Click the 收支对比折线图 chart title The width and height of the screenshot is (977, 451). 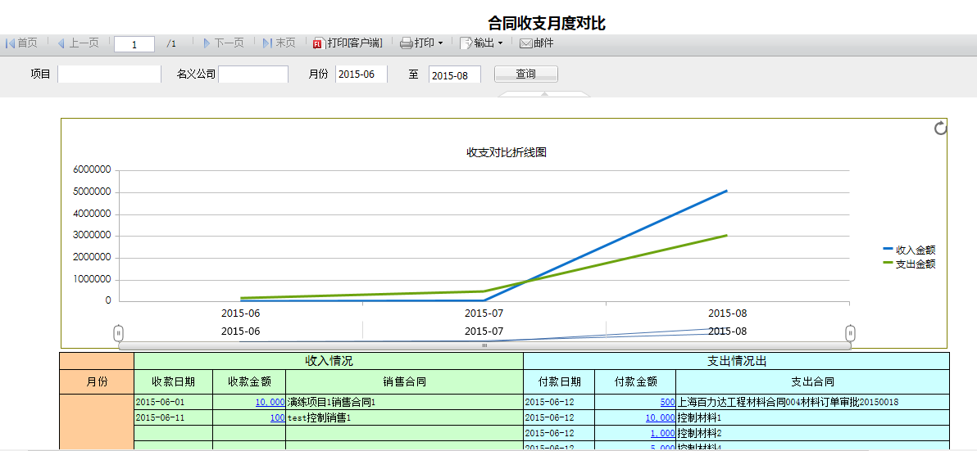(x=507, y=152)
